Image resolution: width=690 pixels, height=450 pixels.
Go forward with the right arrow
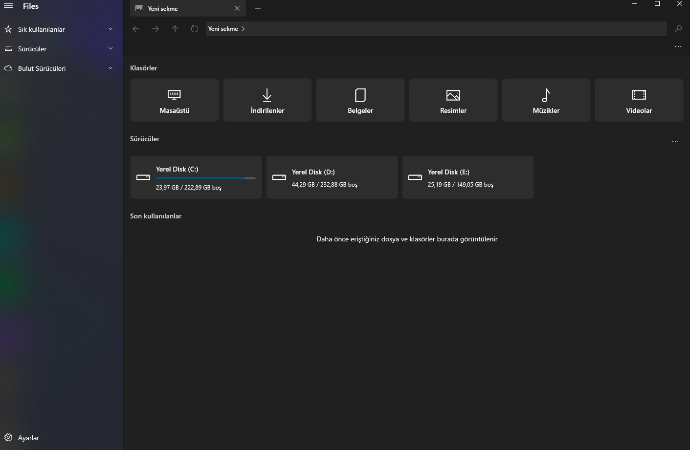(x=156, y=29)
